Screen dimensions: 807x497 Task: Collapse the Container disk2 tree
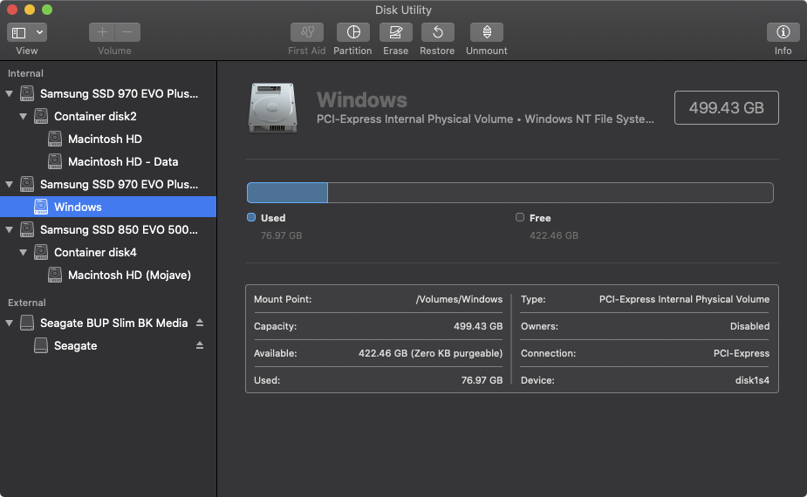point(24,116)
